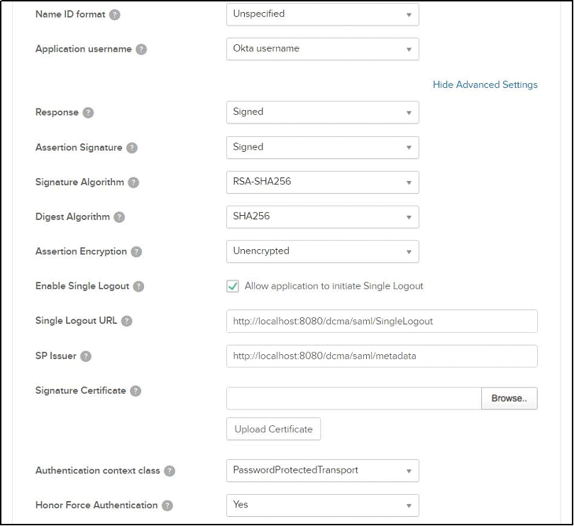574x526 pixels.
Task: Click help icon beside Name ID format
Action: point(114,15)
